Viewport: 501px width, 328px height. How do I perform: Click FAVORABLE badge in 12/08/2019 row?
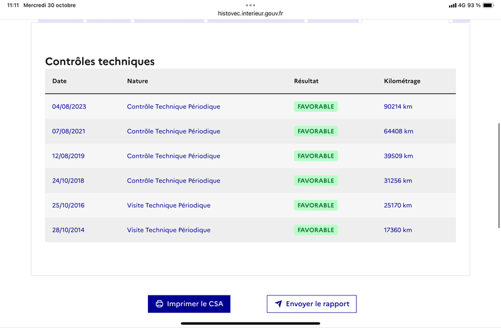[316, 156]
